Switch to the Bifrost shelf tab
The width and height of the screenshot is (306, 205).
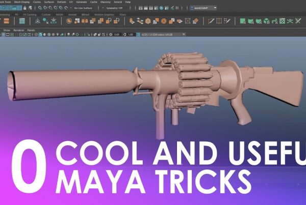pyautogui.click(x=85, y=15)
